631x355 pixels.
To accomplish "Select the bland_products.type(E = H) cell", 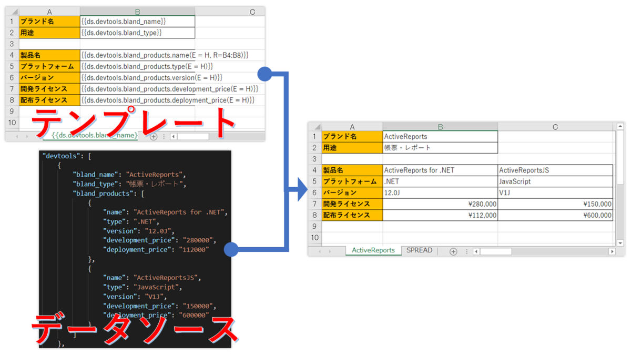I will coord(138,66).
